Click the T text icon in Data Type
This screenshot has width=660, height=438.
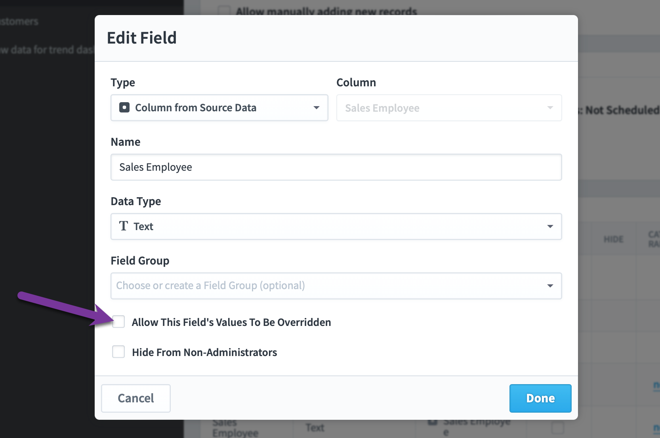click(x=124, y=226)
